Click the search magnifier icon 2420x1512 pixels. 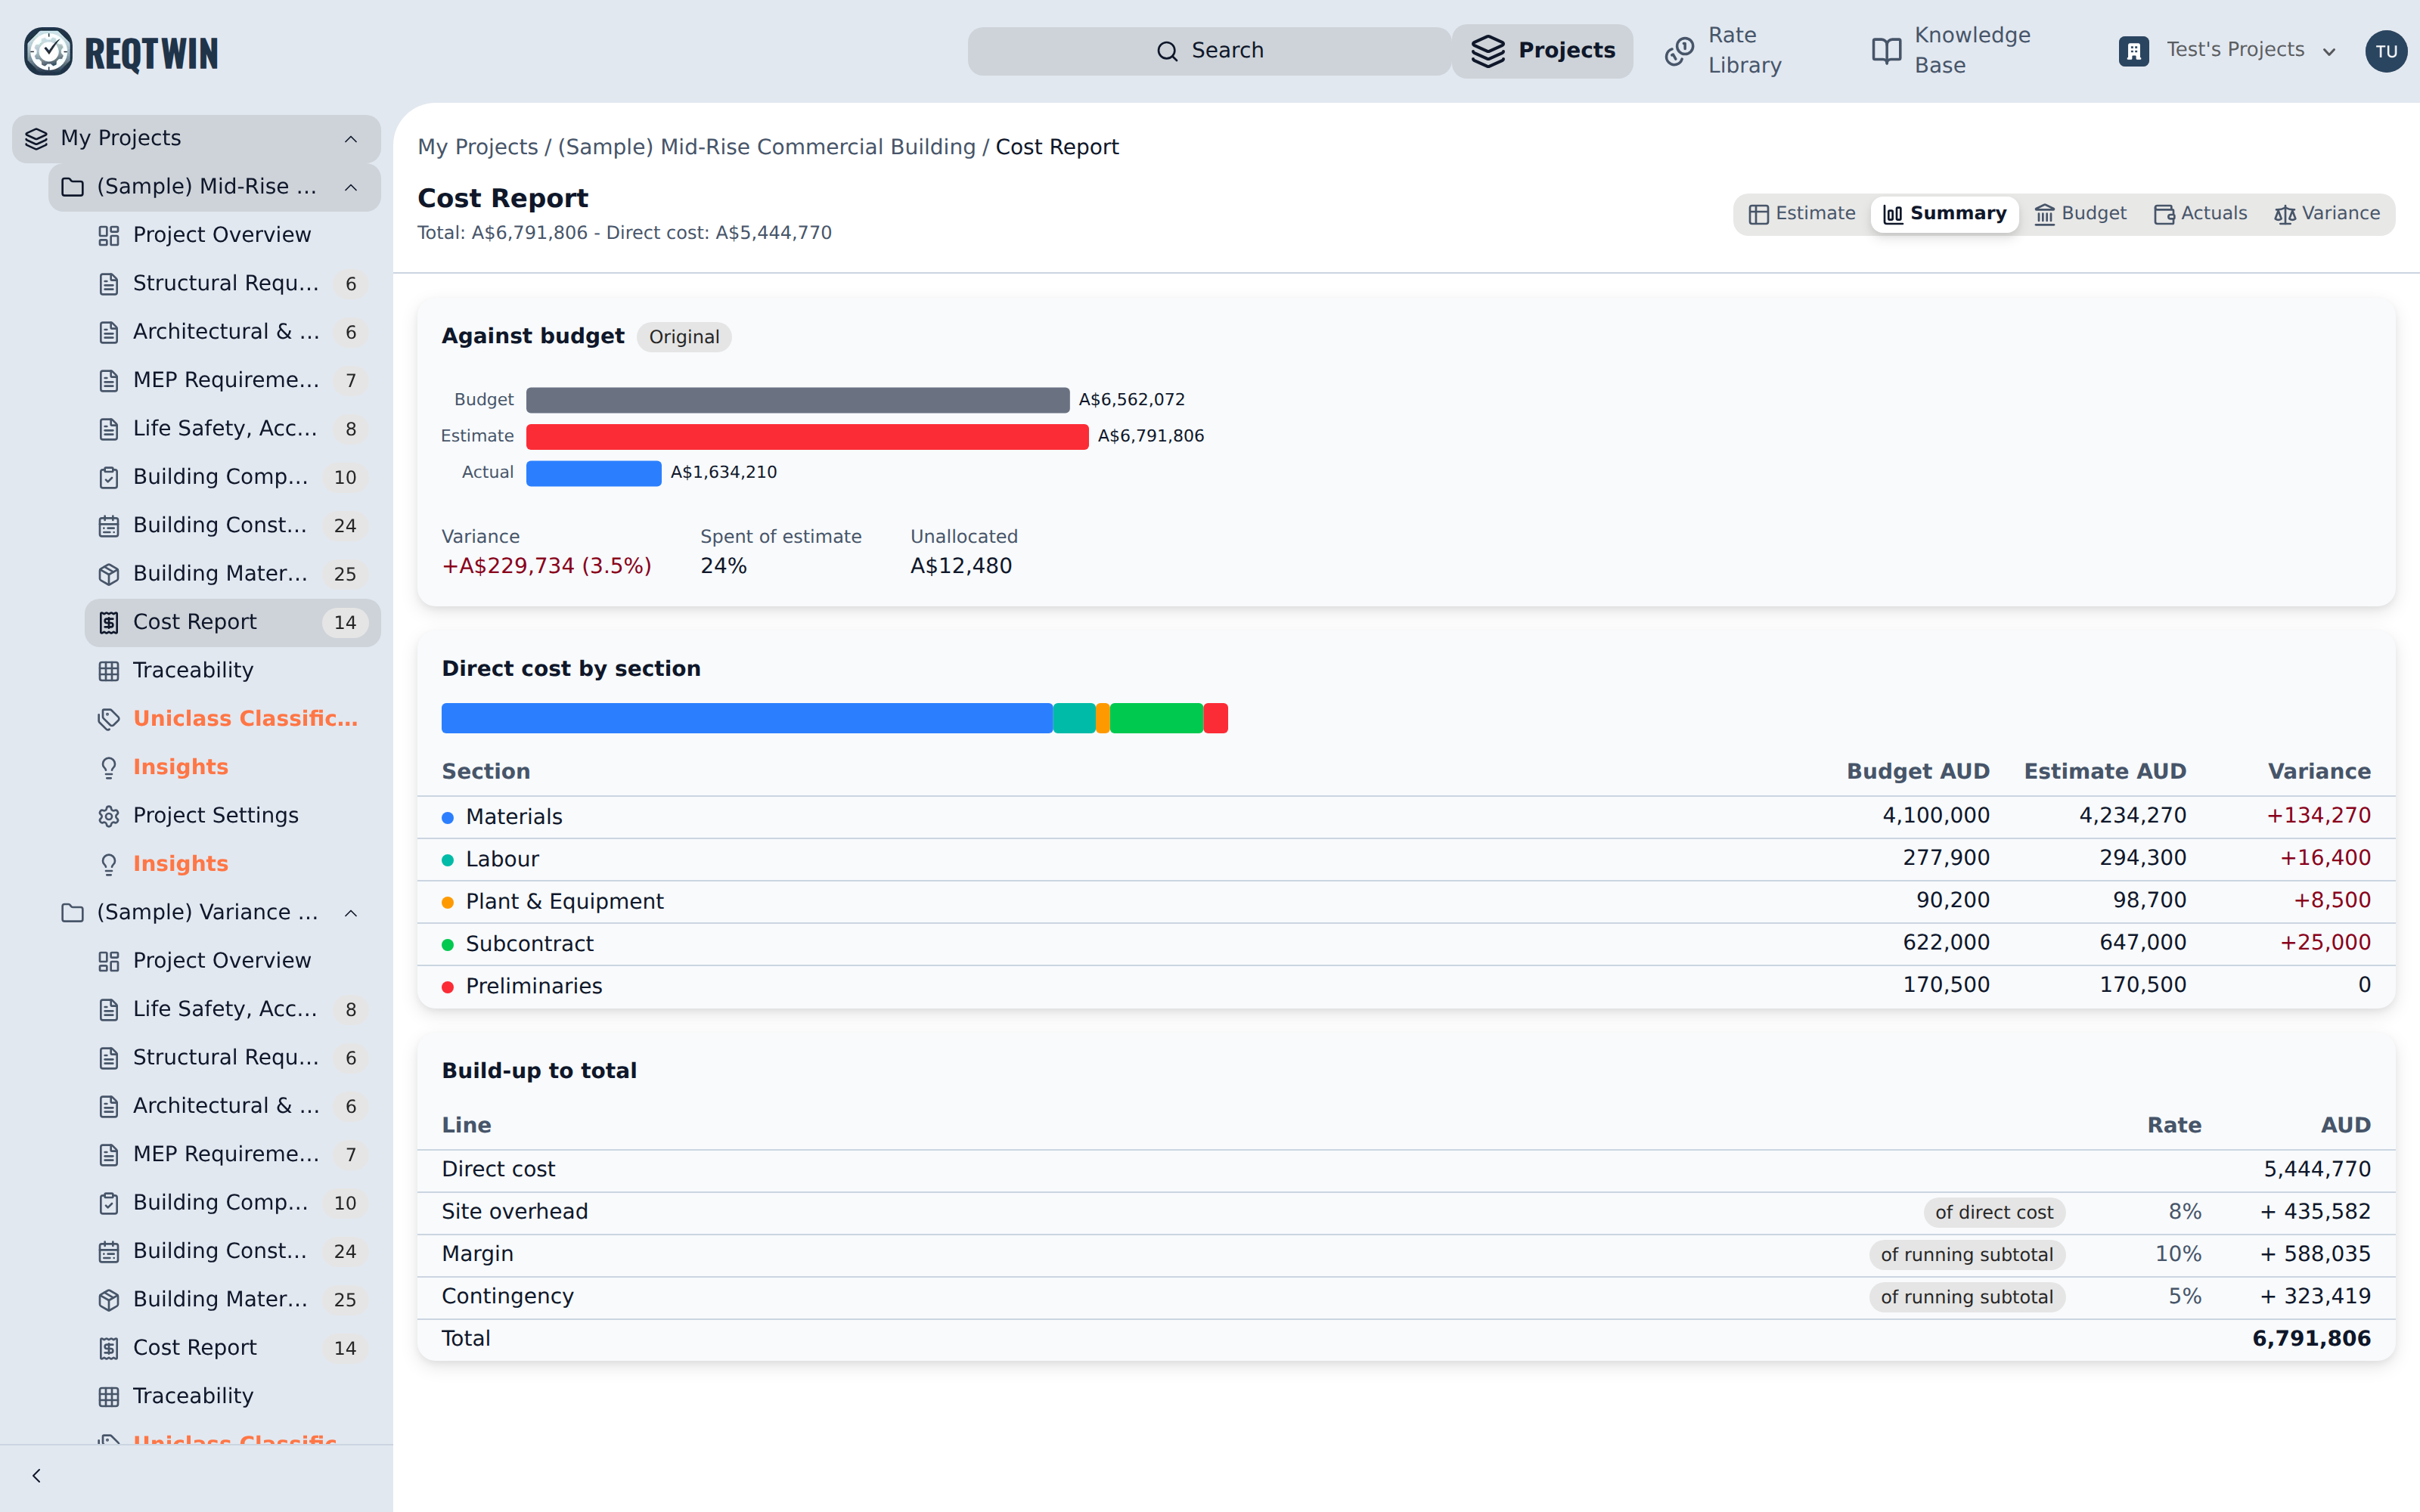(1167, 51)
